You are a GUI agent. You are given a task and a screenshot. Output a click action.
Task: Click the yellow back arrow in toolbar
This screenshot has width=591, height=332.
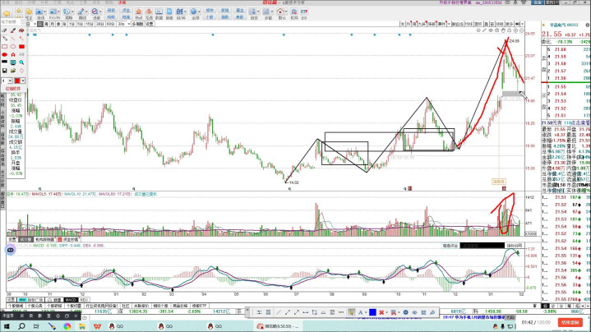[x=7, y=12]
